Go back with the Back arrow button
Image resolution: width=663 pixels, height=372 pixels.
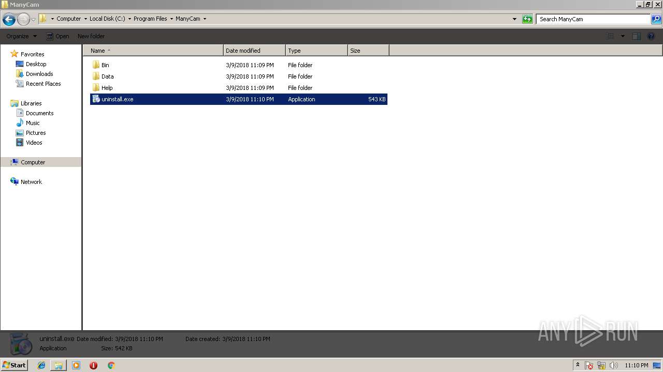[x=9, y=20]
